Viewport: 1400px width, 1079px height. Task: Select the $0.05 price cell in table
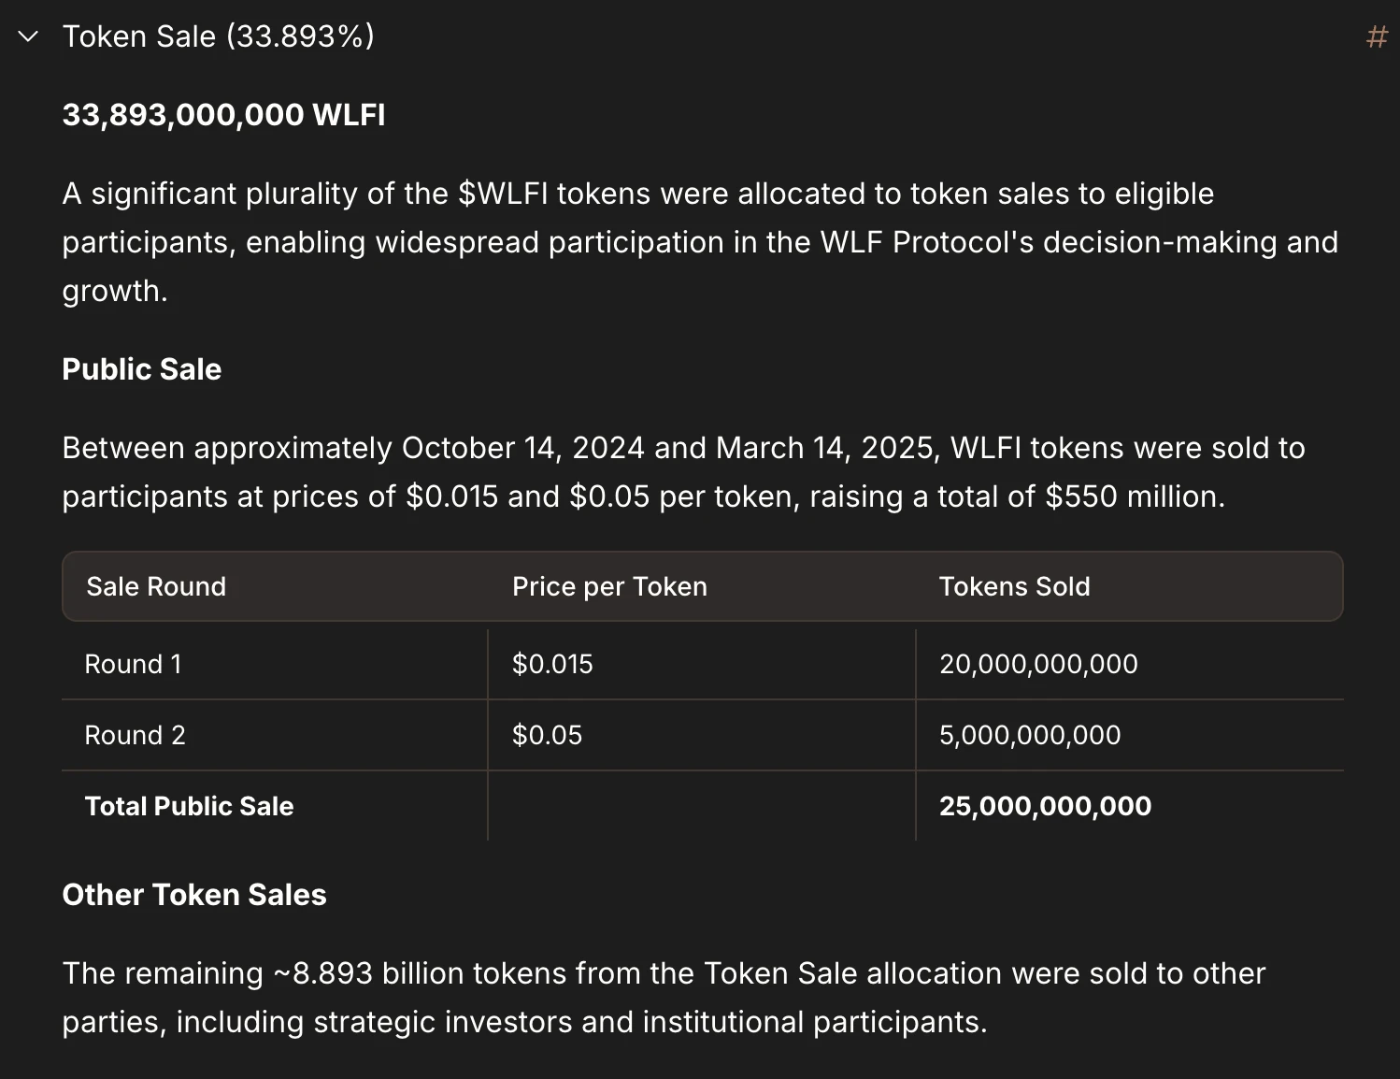tap(547, 735)
